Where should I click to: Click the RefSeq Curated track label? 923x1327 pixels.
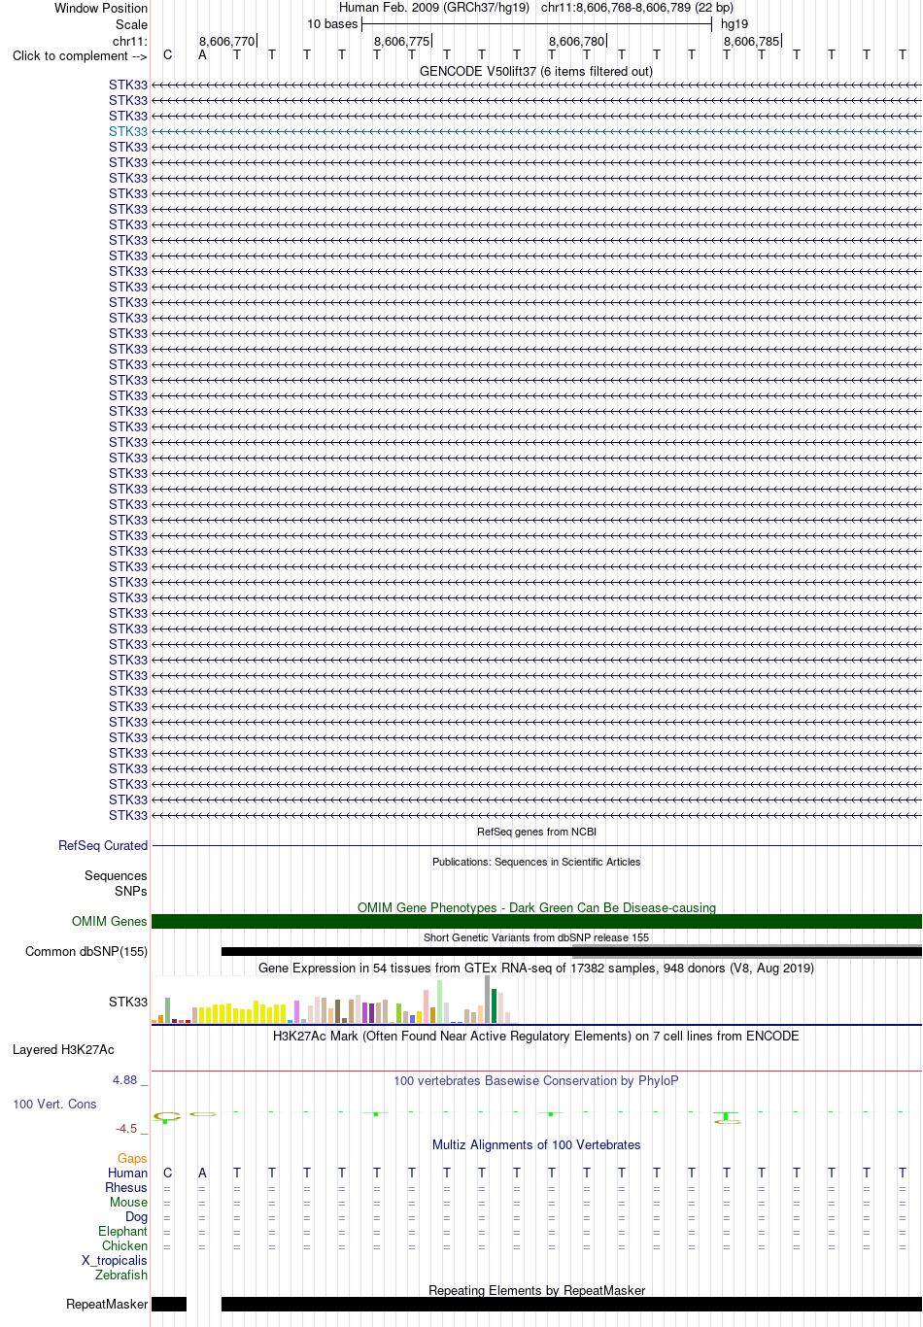(103, 845)
